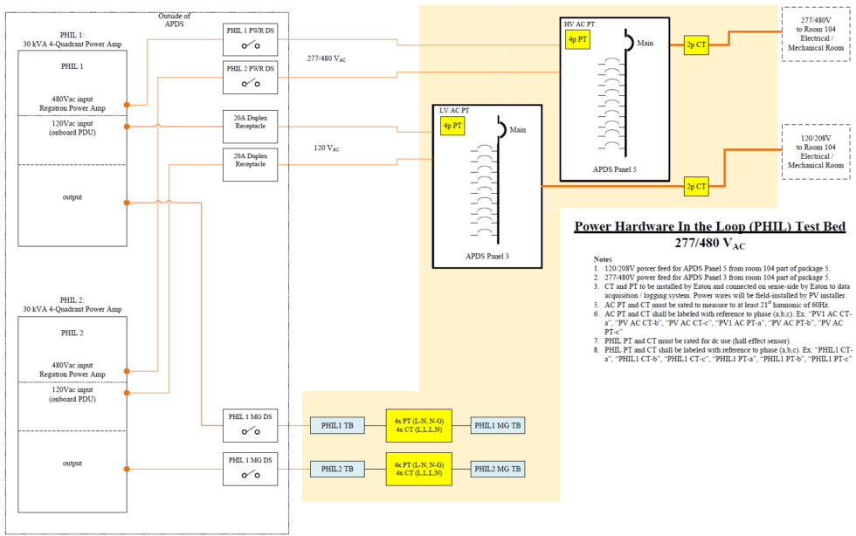Viewport: 856px width, 536px height.
Task: Click the PHIL 2 PWR DS switch symbol
Action: coord(251,83)
